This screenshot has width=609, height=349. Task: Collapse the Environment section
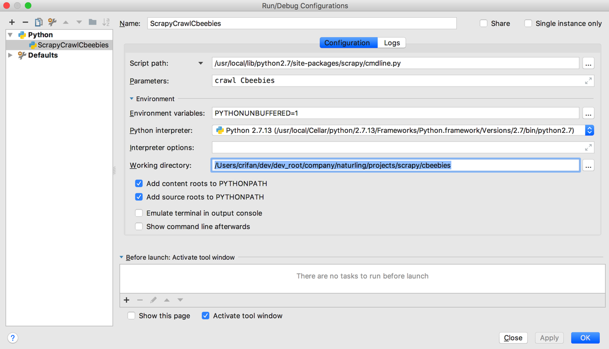[132, 99]
